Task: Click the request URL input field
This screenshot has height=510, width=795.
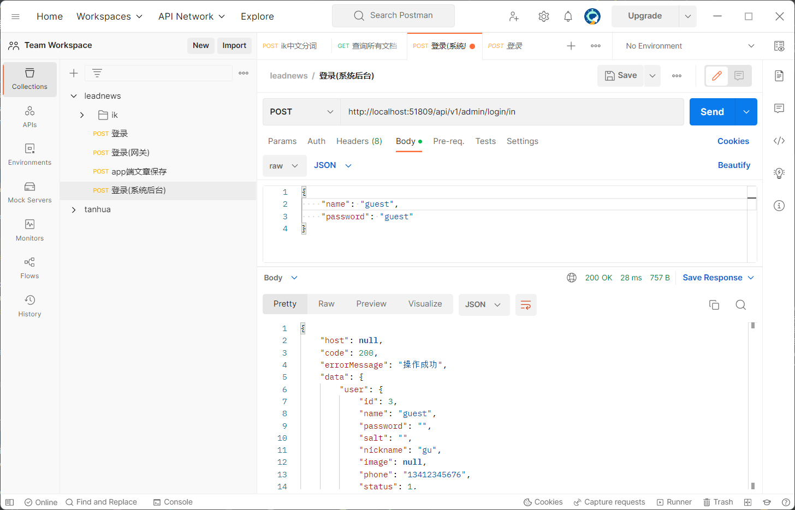Action: (x=512, y=112)
